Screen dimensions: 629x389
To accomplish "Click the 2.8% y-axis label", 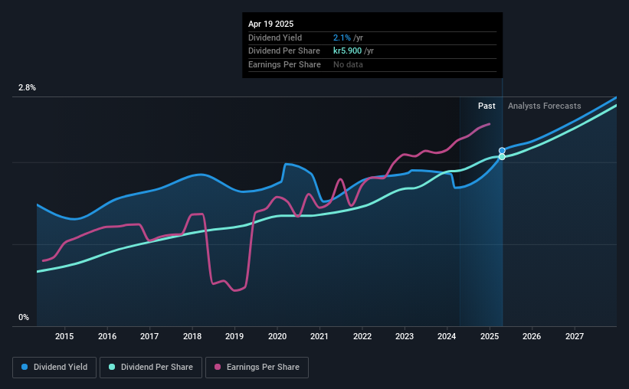I will 27,87.
